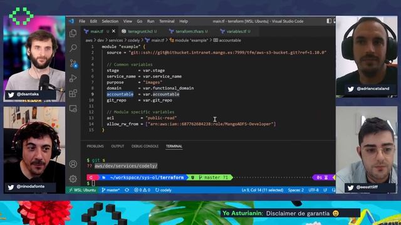Open the Explorer view in activity bar
The image size is (401, 225).
click(x=73, y=33)
